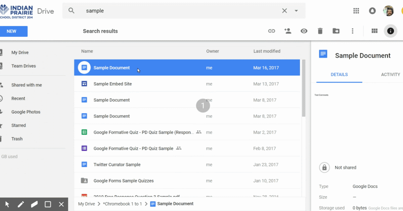Screen dimensions: 403x211
Task: Click Sample Document in breadcrumb
Action: point(175,204)
